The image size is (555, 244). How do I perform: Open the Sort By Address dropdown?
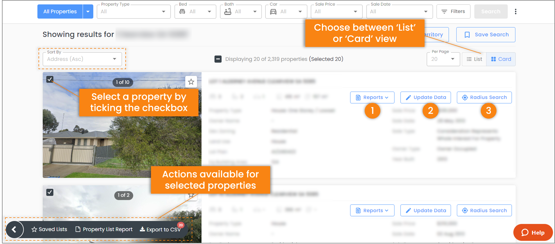point(82,59)
